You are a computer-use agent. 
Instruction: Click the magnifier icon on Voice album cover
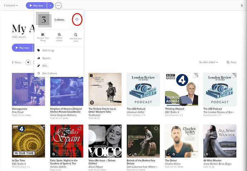coord(92,154)
